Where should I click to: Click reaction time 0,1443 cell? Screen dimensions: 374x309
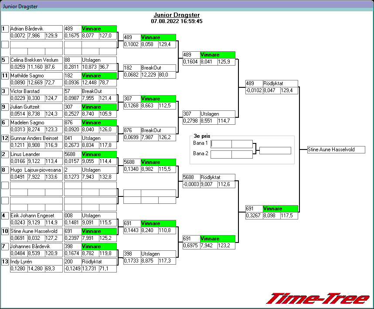pyautogui.click(x=132, y=230)
